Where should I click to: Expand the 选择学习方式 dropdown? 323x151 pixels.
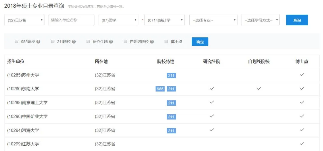coord(260,20)
